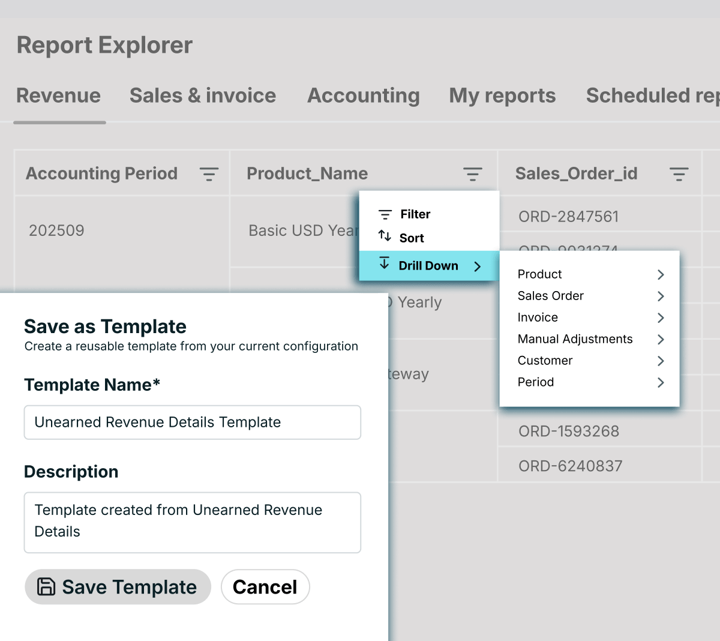Cancel the Save as Template dialog

point(265,587)
